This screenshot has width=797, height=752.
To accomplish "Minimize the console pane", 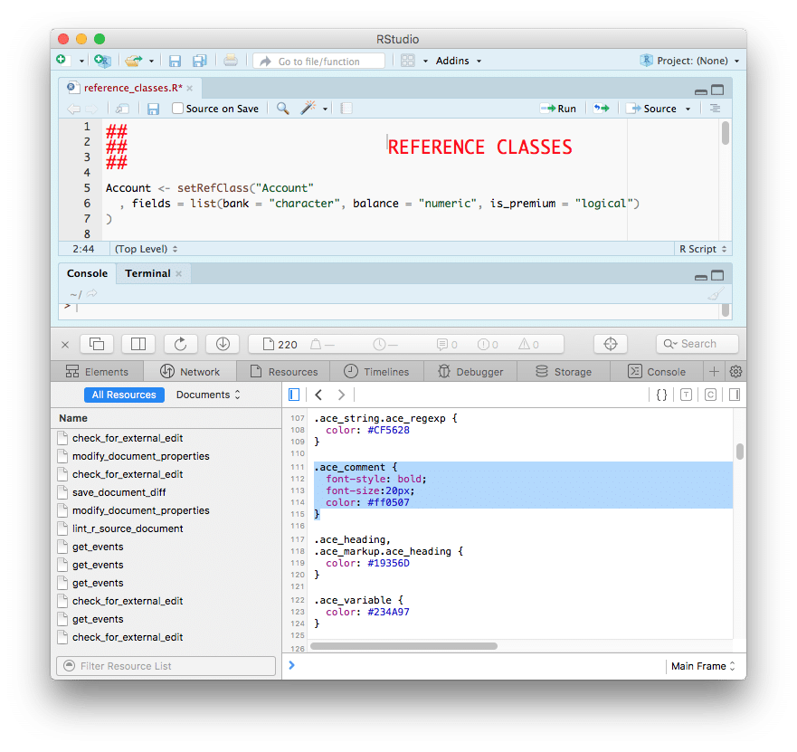I will 701,277.
